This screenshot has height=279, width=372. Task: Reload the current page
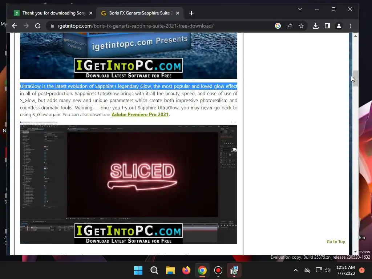click(x=38, y=26)
